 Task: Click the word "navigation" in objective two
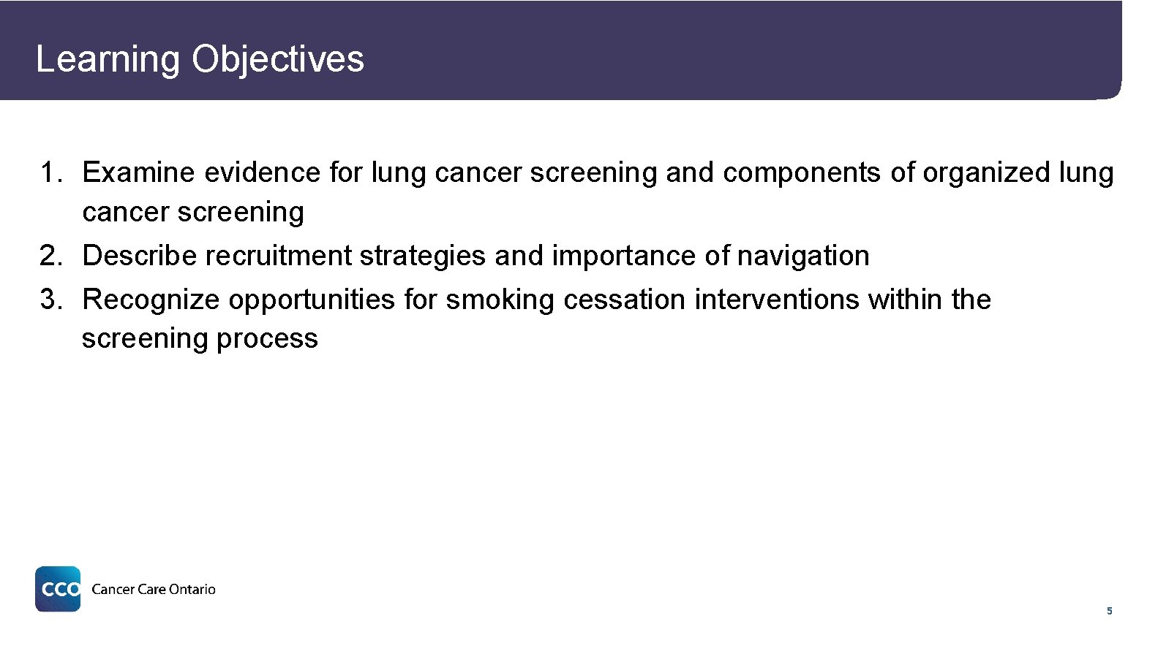click(803, 256)
